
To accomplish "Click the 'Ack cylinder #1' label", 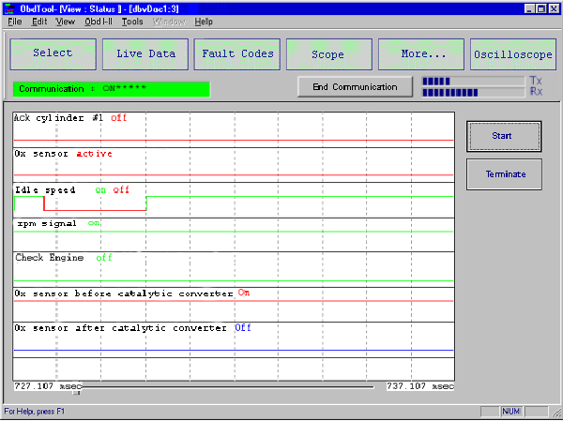I will pos(58,118).
